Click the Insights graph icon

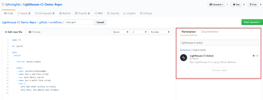pos(125,13)
